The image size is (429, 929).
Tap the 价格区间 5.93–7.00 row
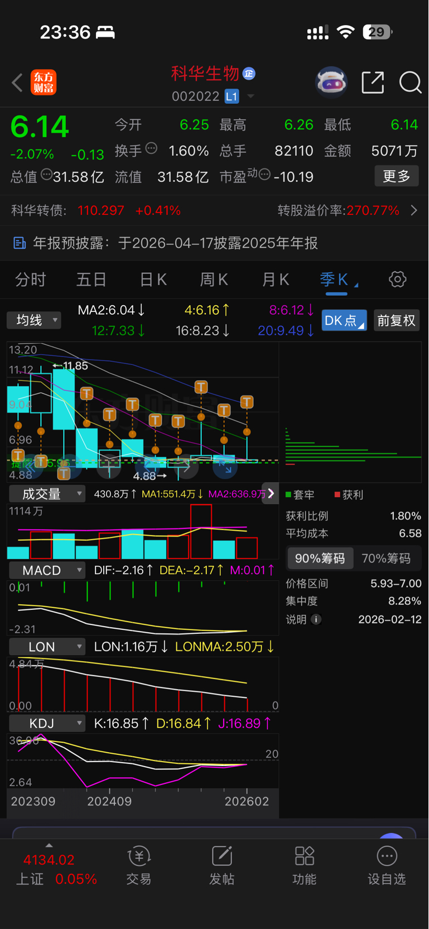click(x=354, y=584)
